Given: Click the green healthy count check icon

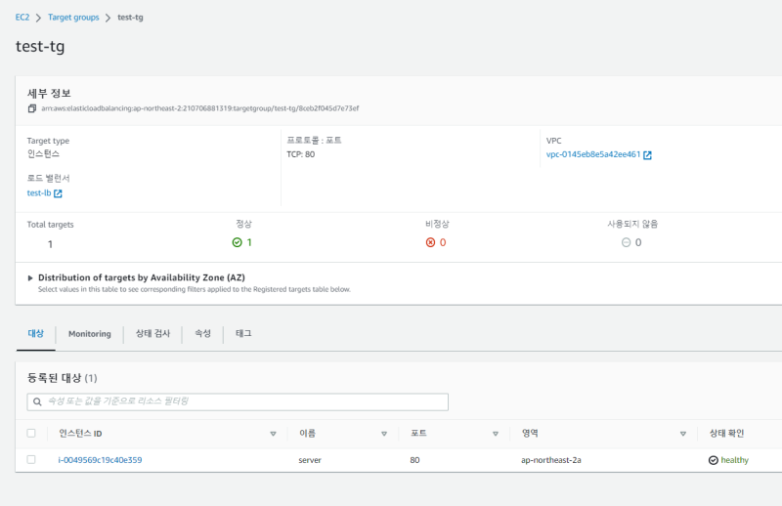Looking at the screenshot, I should click(237, 242).
